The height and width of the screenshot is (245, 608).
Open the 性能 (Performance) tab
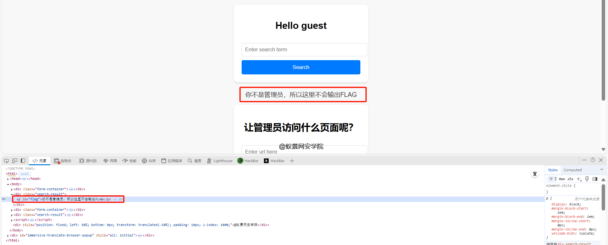click(130, 161)
